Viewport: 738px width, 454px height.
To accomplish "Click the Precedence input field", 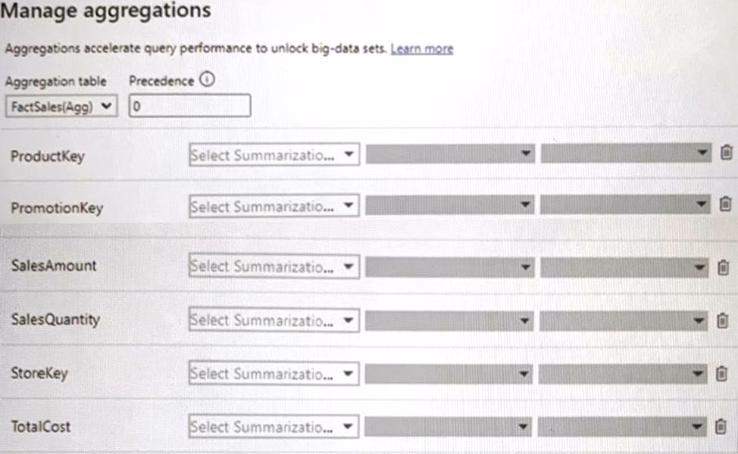I will coord(189,107).
